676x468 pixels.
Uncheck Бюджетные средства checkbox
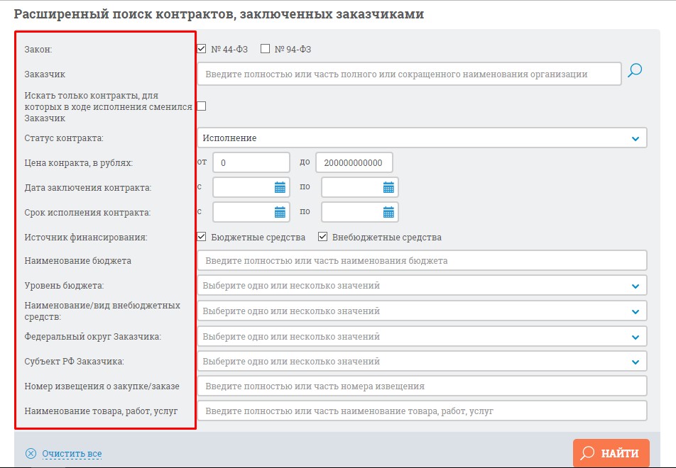[202, 237]
